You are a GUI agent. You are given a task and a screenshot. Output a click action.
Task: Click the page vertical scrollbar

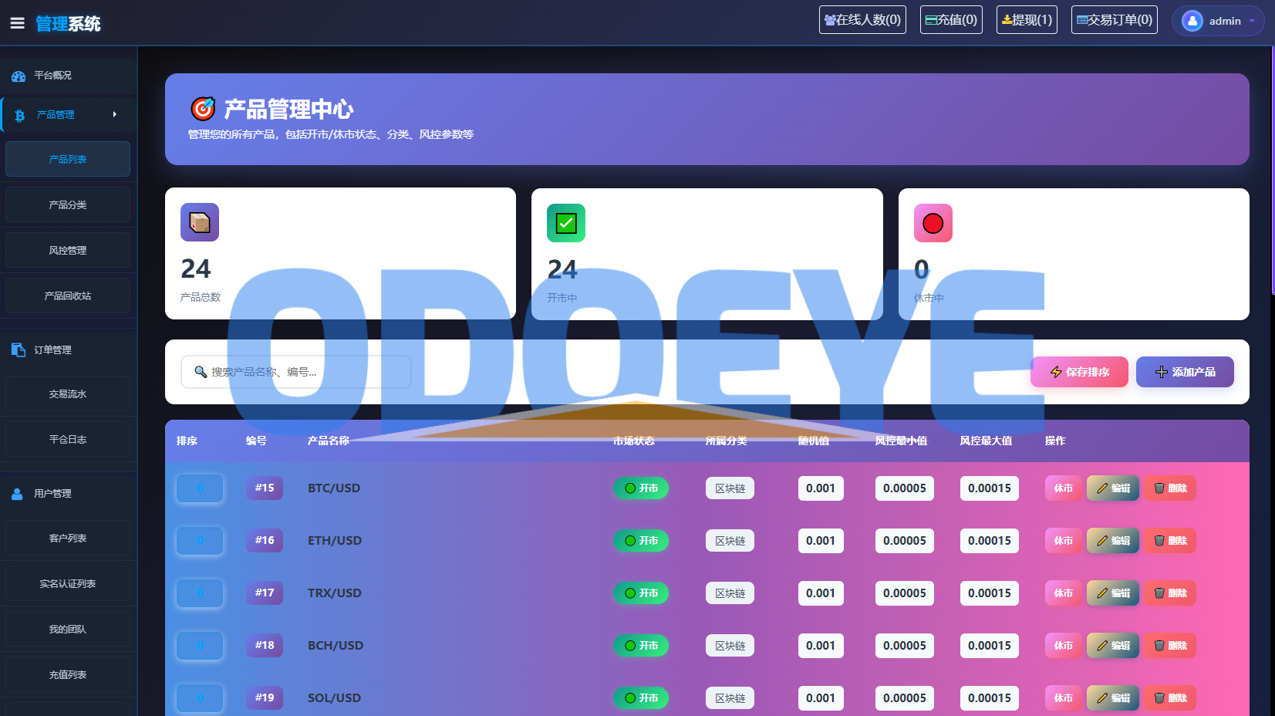coord(1271,170)
